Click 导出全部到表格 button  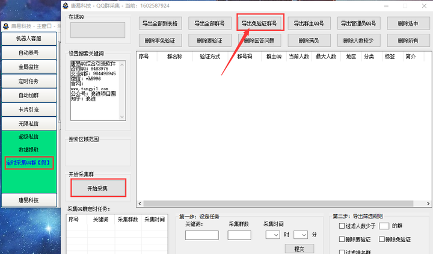160,23
